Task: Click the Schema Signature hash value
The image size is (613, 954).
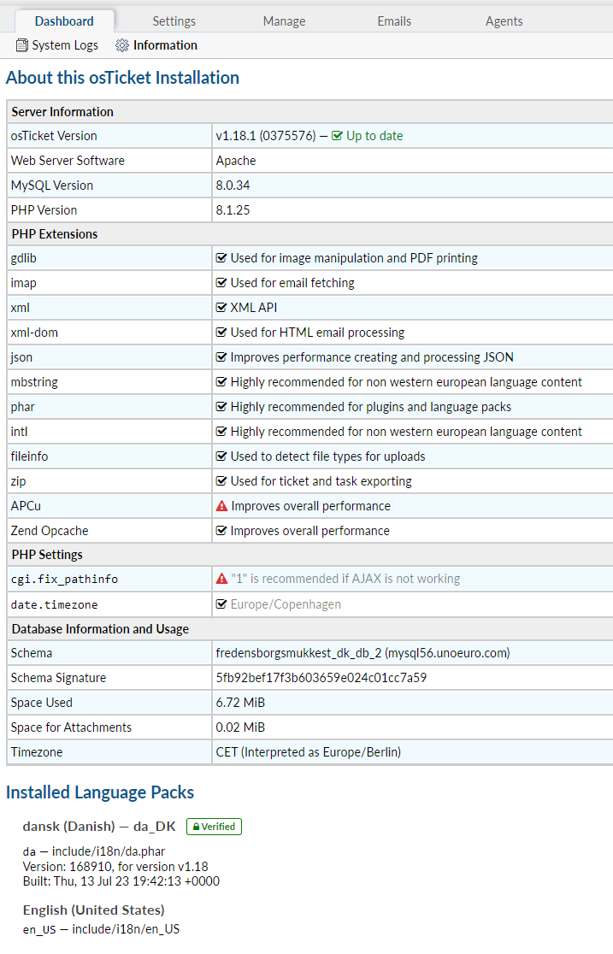Action: point(321,678)
